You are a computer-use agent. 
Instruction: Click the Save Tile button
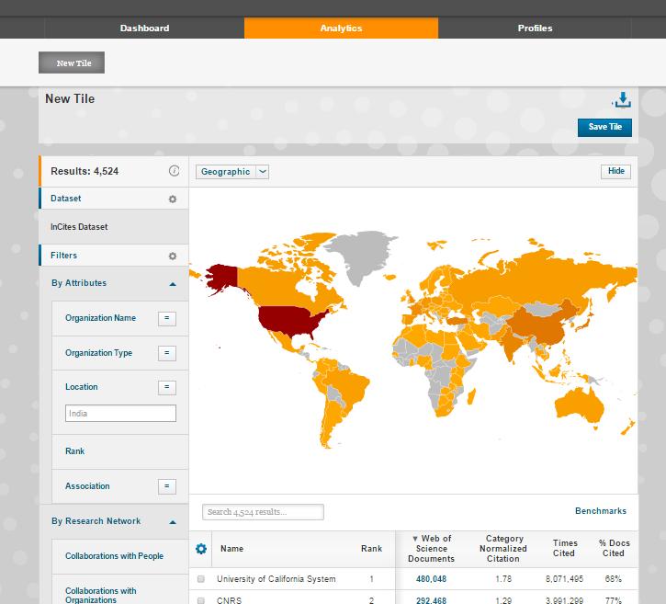click(x=604, y=127)
